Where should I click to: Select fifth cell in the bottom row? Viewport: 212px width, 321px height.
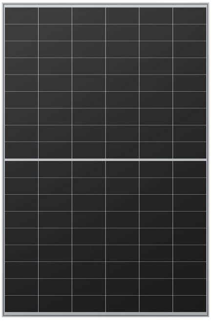click(156, 304)
